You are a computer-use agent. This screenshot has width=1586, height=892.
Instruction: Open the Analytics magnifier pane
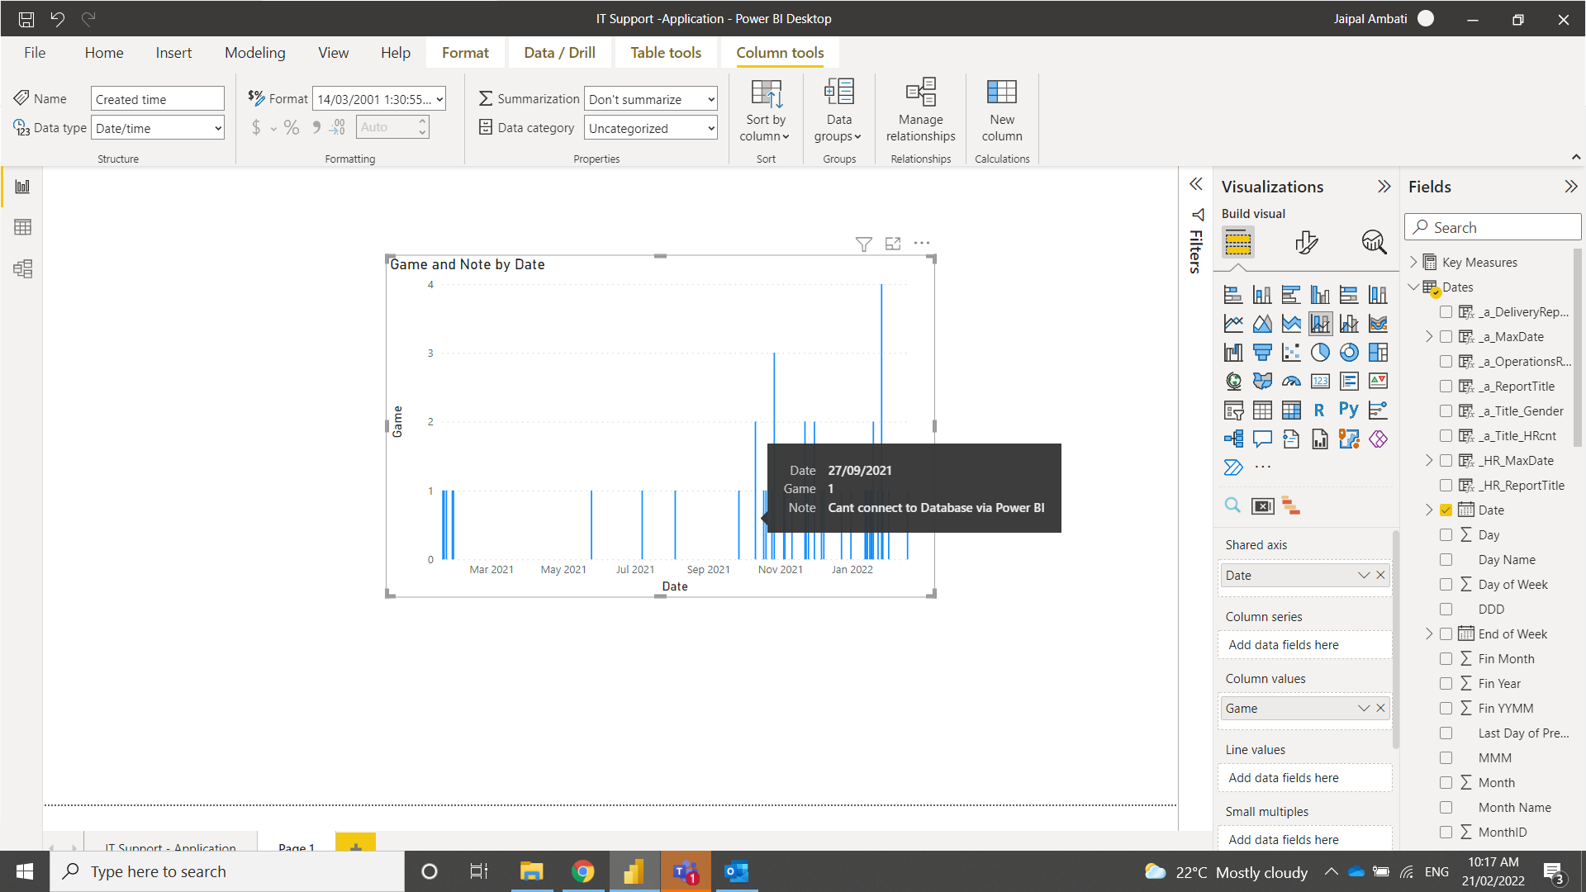pyautogui.click(x=1374, y=242)
